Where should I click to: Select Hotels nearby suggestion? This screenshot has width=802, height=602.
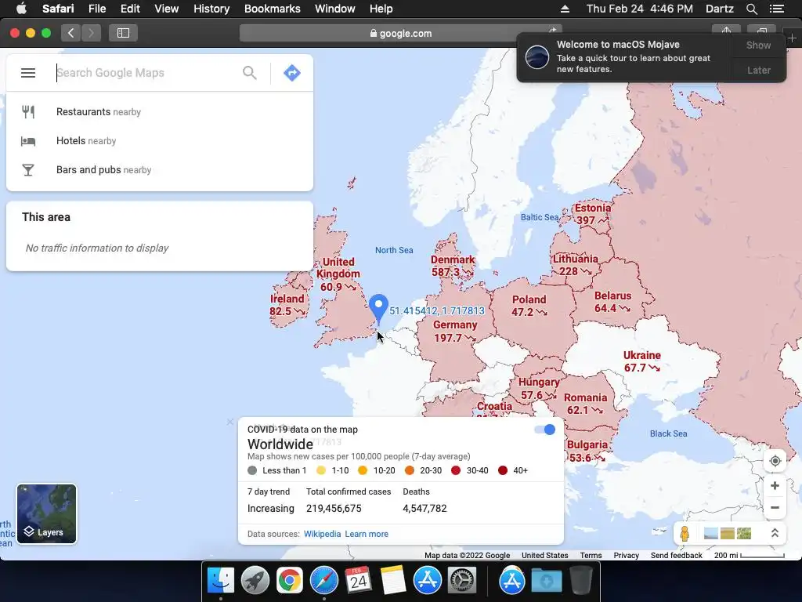click(x=160, y=141)
